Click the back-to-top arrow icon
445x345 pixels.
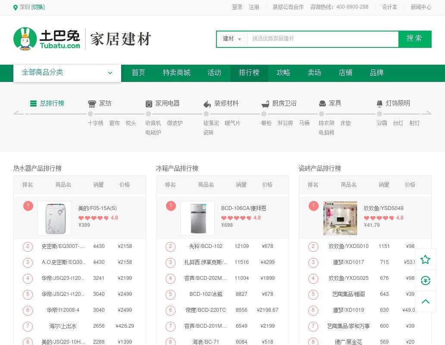coord(425,301)
